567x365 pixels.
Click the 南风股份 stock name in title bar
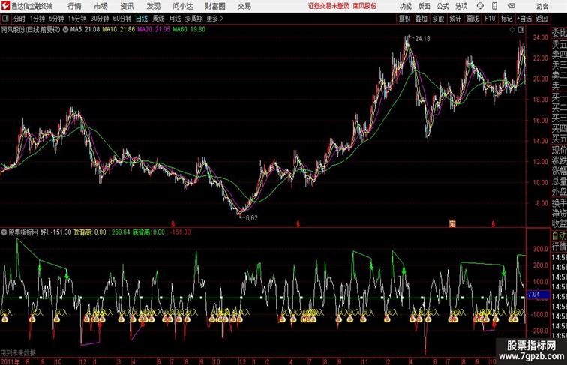[364, 6]
